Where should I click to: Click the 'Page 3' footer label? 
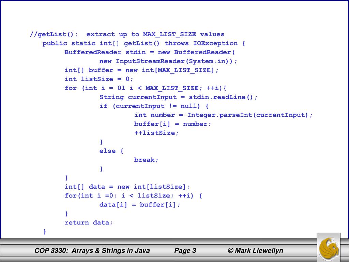pyautogui.click(x=185, y=251)
